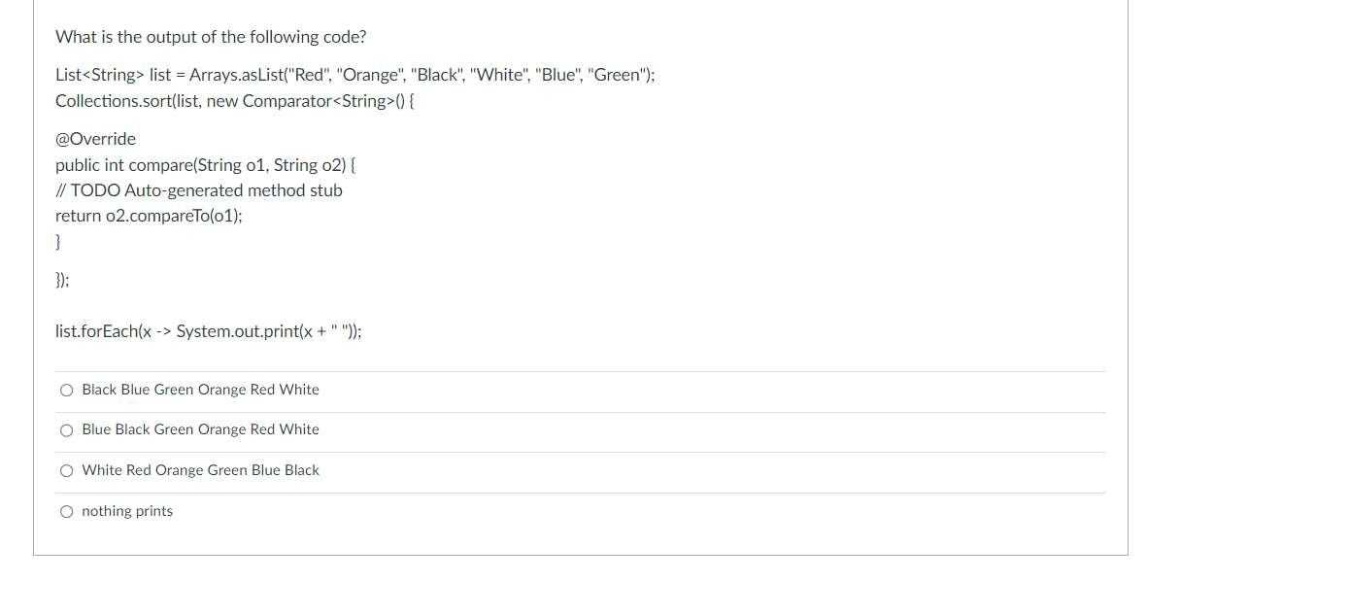Click the "nothing prints" answer label
The height and width of the screenshot is (615, 1349).
click(x=126, y=510)
